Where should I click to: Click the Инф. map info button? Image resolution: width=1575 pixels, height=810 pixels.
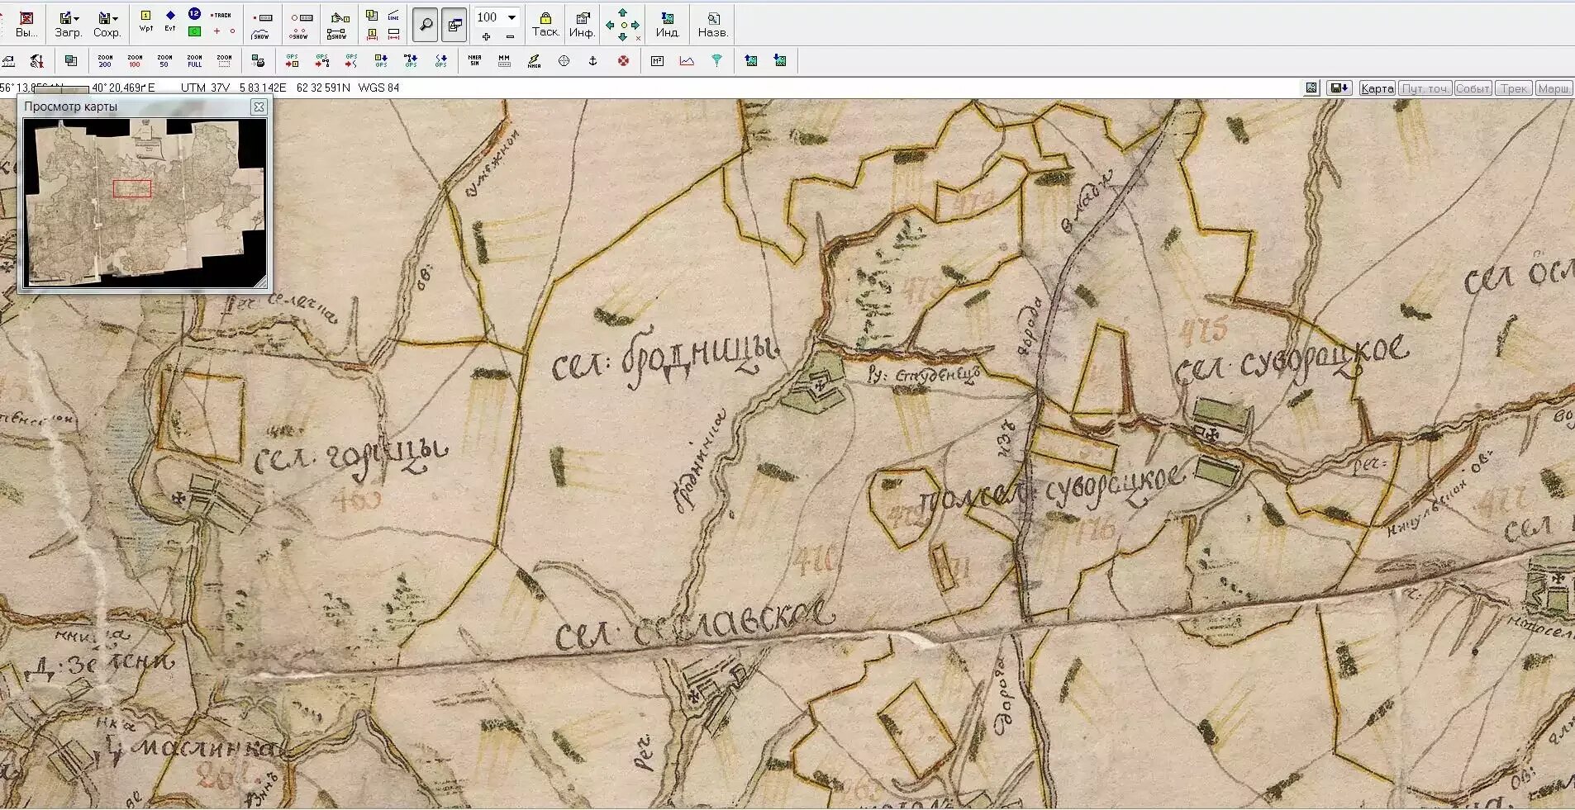tap(582, 24)
